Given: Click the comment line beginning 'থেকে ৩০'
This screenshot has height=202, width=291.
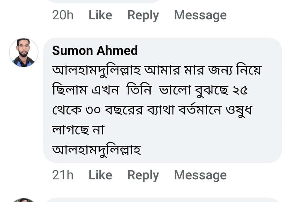Looking at the screenshot, I should [x=152, y=111].
